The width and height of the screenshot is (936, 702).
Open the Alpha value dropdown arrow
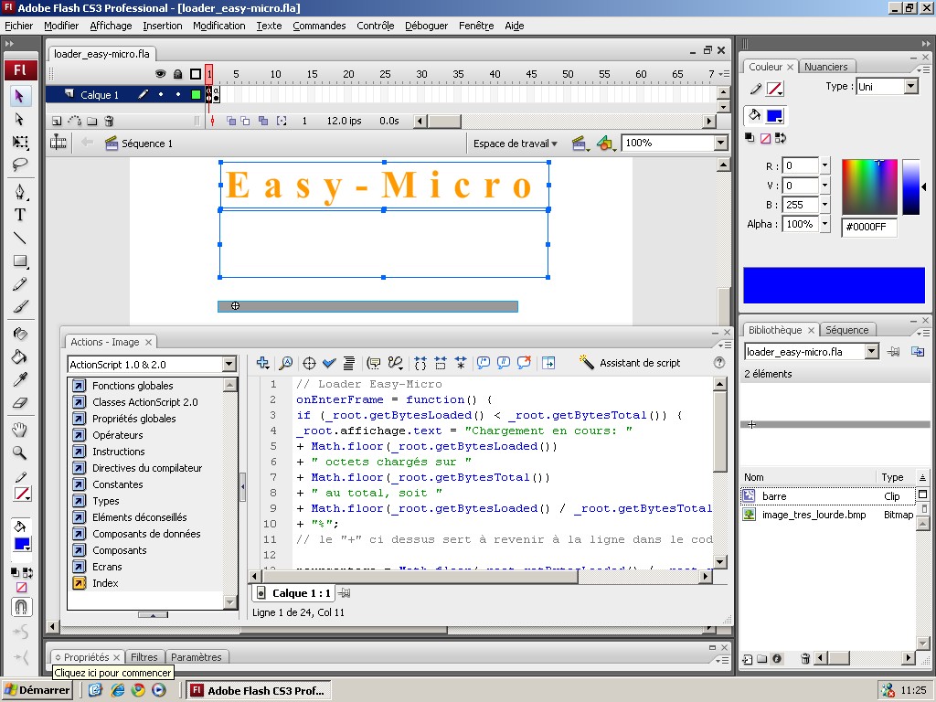[825, 224]
